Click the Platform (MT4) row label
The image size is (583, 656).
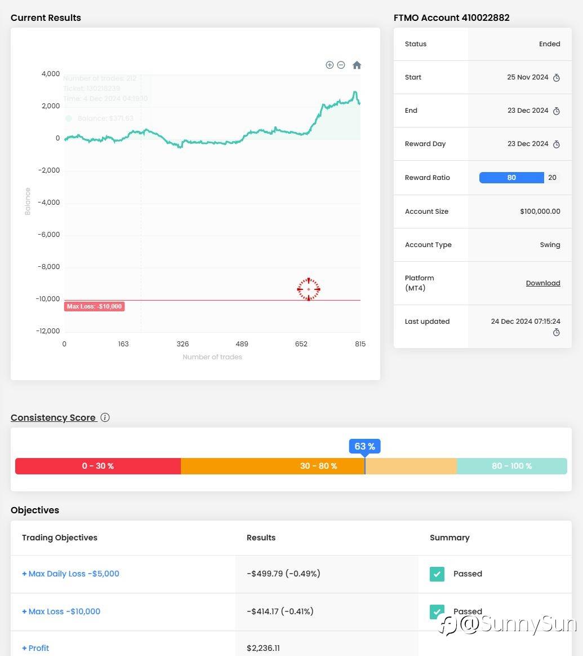pos(419,283)
